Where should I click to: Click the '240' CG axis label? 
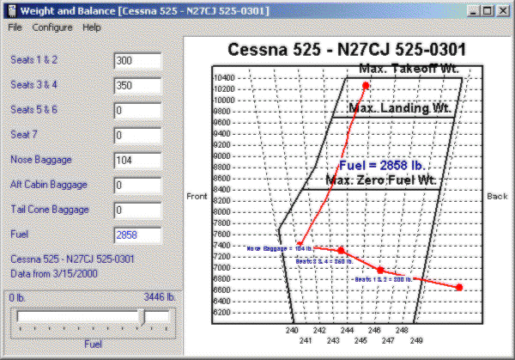coord(292,331)
